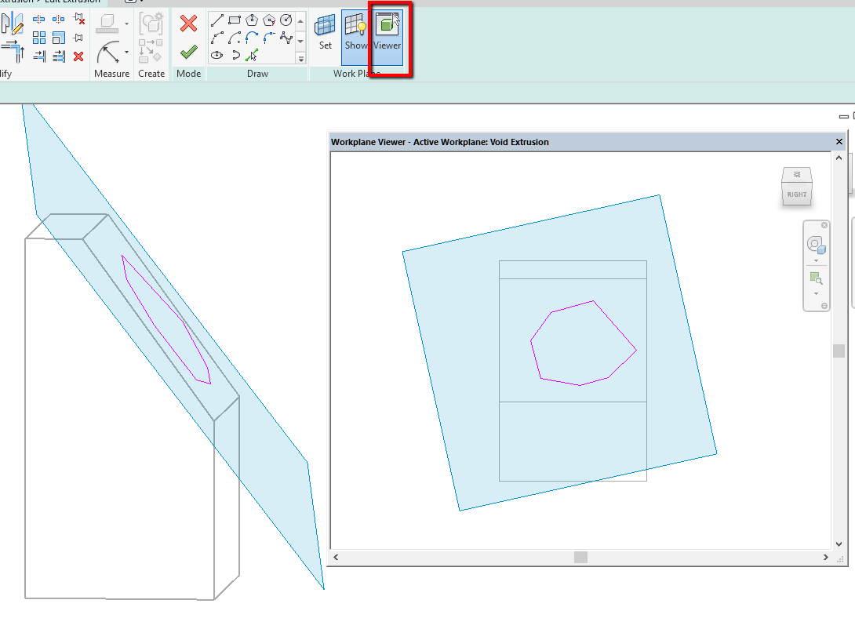Screen dimensions: 855x618
Task: Toggle the Pin tool in Modify panel
Action: (x=79, y=37)
